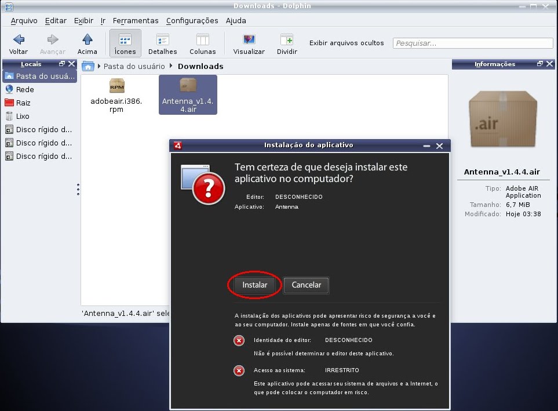This screenshot has width=558, height=411.
Task: Switch to Ícones view mode
Action: point(125,44)
